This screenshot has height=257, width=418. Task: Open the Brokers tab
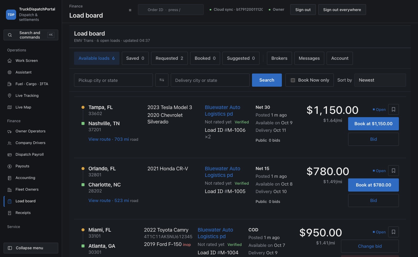click(279, 58)
